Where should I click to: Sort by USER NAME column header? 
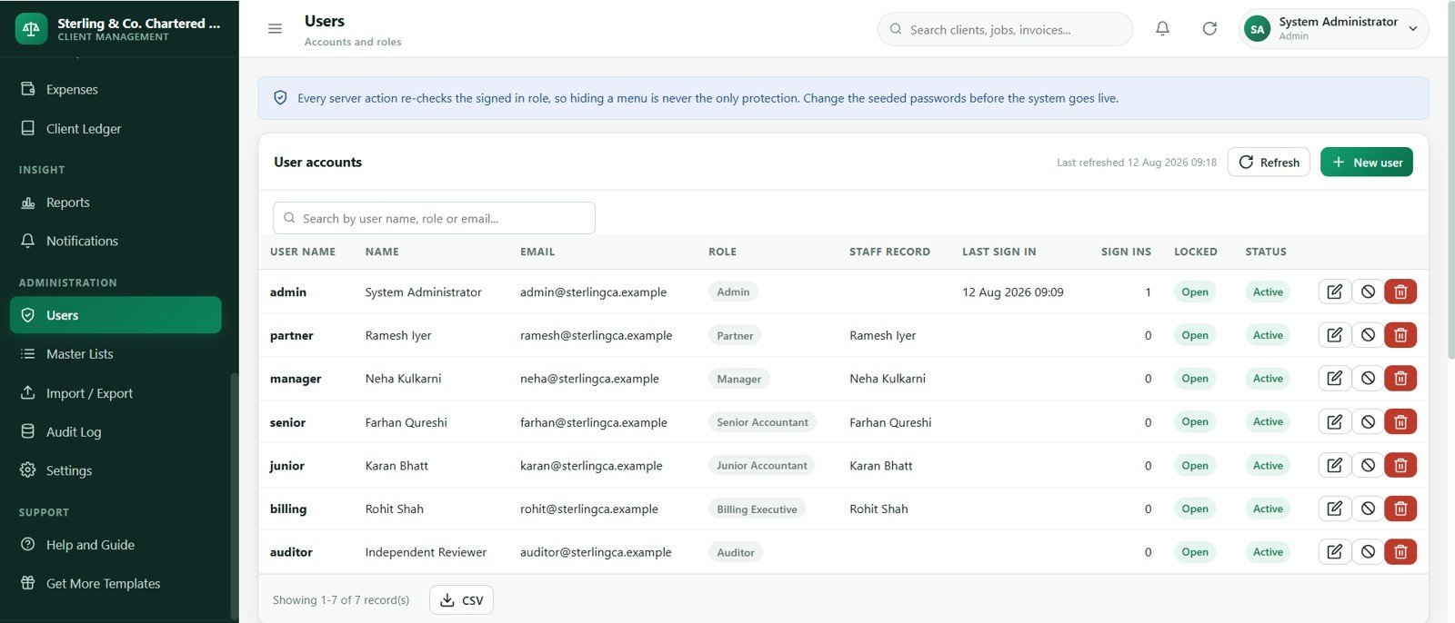pyautogui.click(x=303, y=252)
